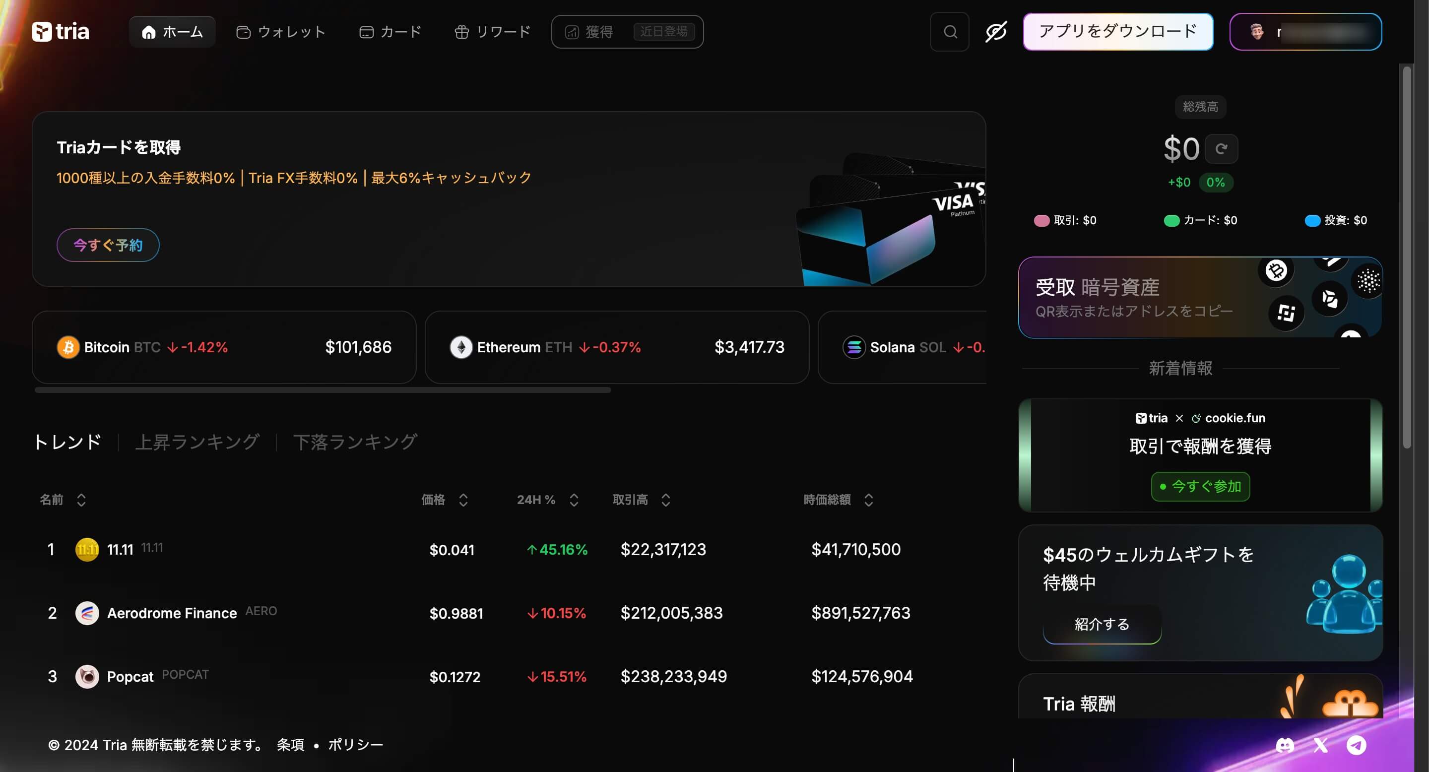Click the cookie.fun logo
1429x772 pixels.
pyautogui.click(x=1228, y=418)
